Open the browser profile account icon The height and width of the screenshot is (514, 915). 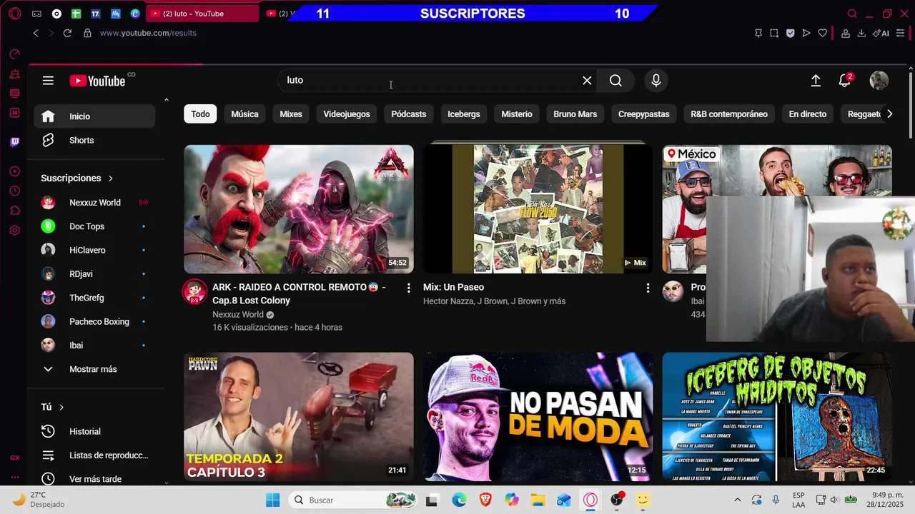(846, 33)
